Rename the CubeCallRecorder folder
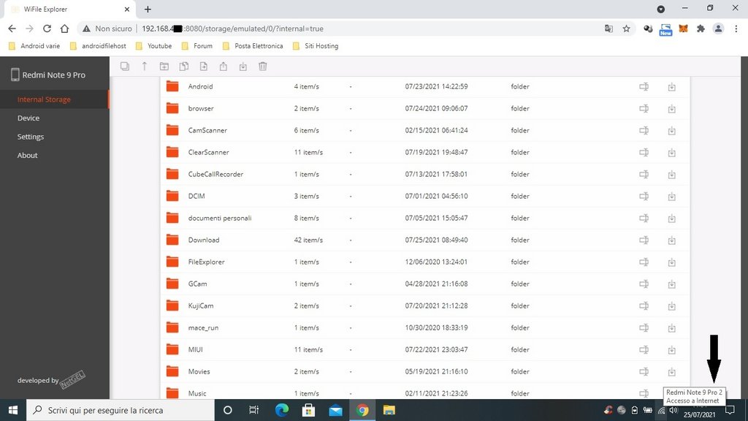Image resolution: width=748 pixels, height=421 pixels. point(644,174)
